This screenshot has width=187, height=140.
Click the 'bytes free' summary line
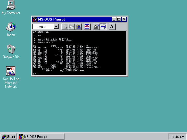pyautogui.click(x=64, y=71)
